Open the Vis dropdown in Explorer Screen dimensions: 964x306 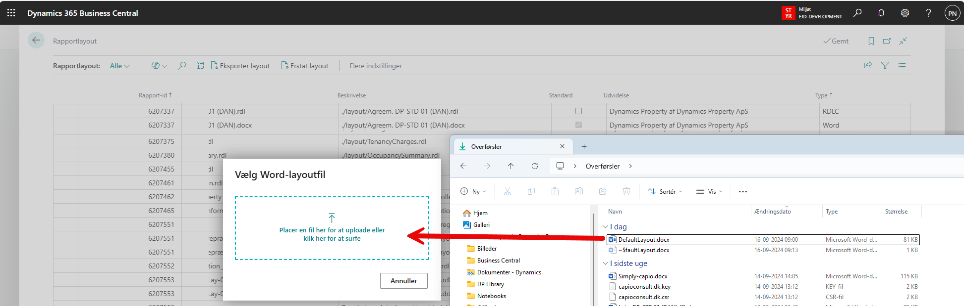[x=709, y=191]
